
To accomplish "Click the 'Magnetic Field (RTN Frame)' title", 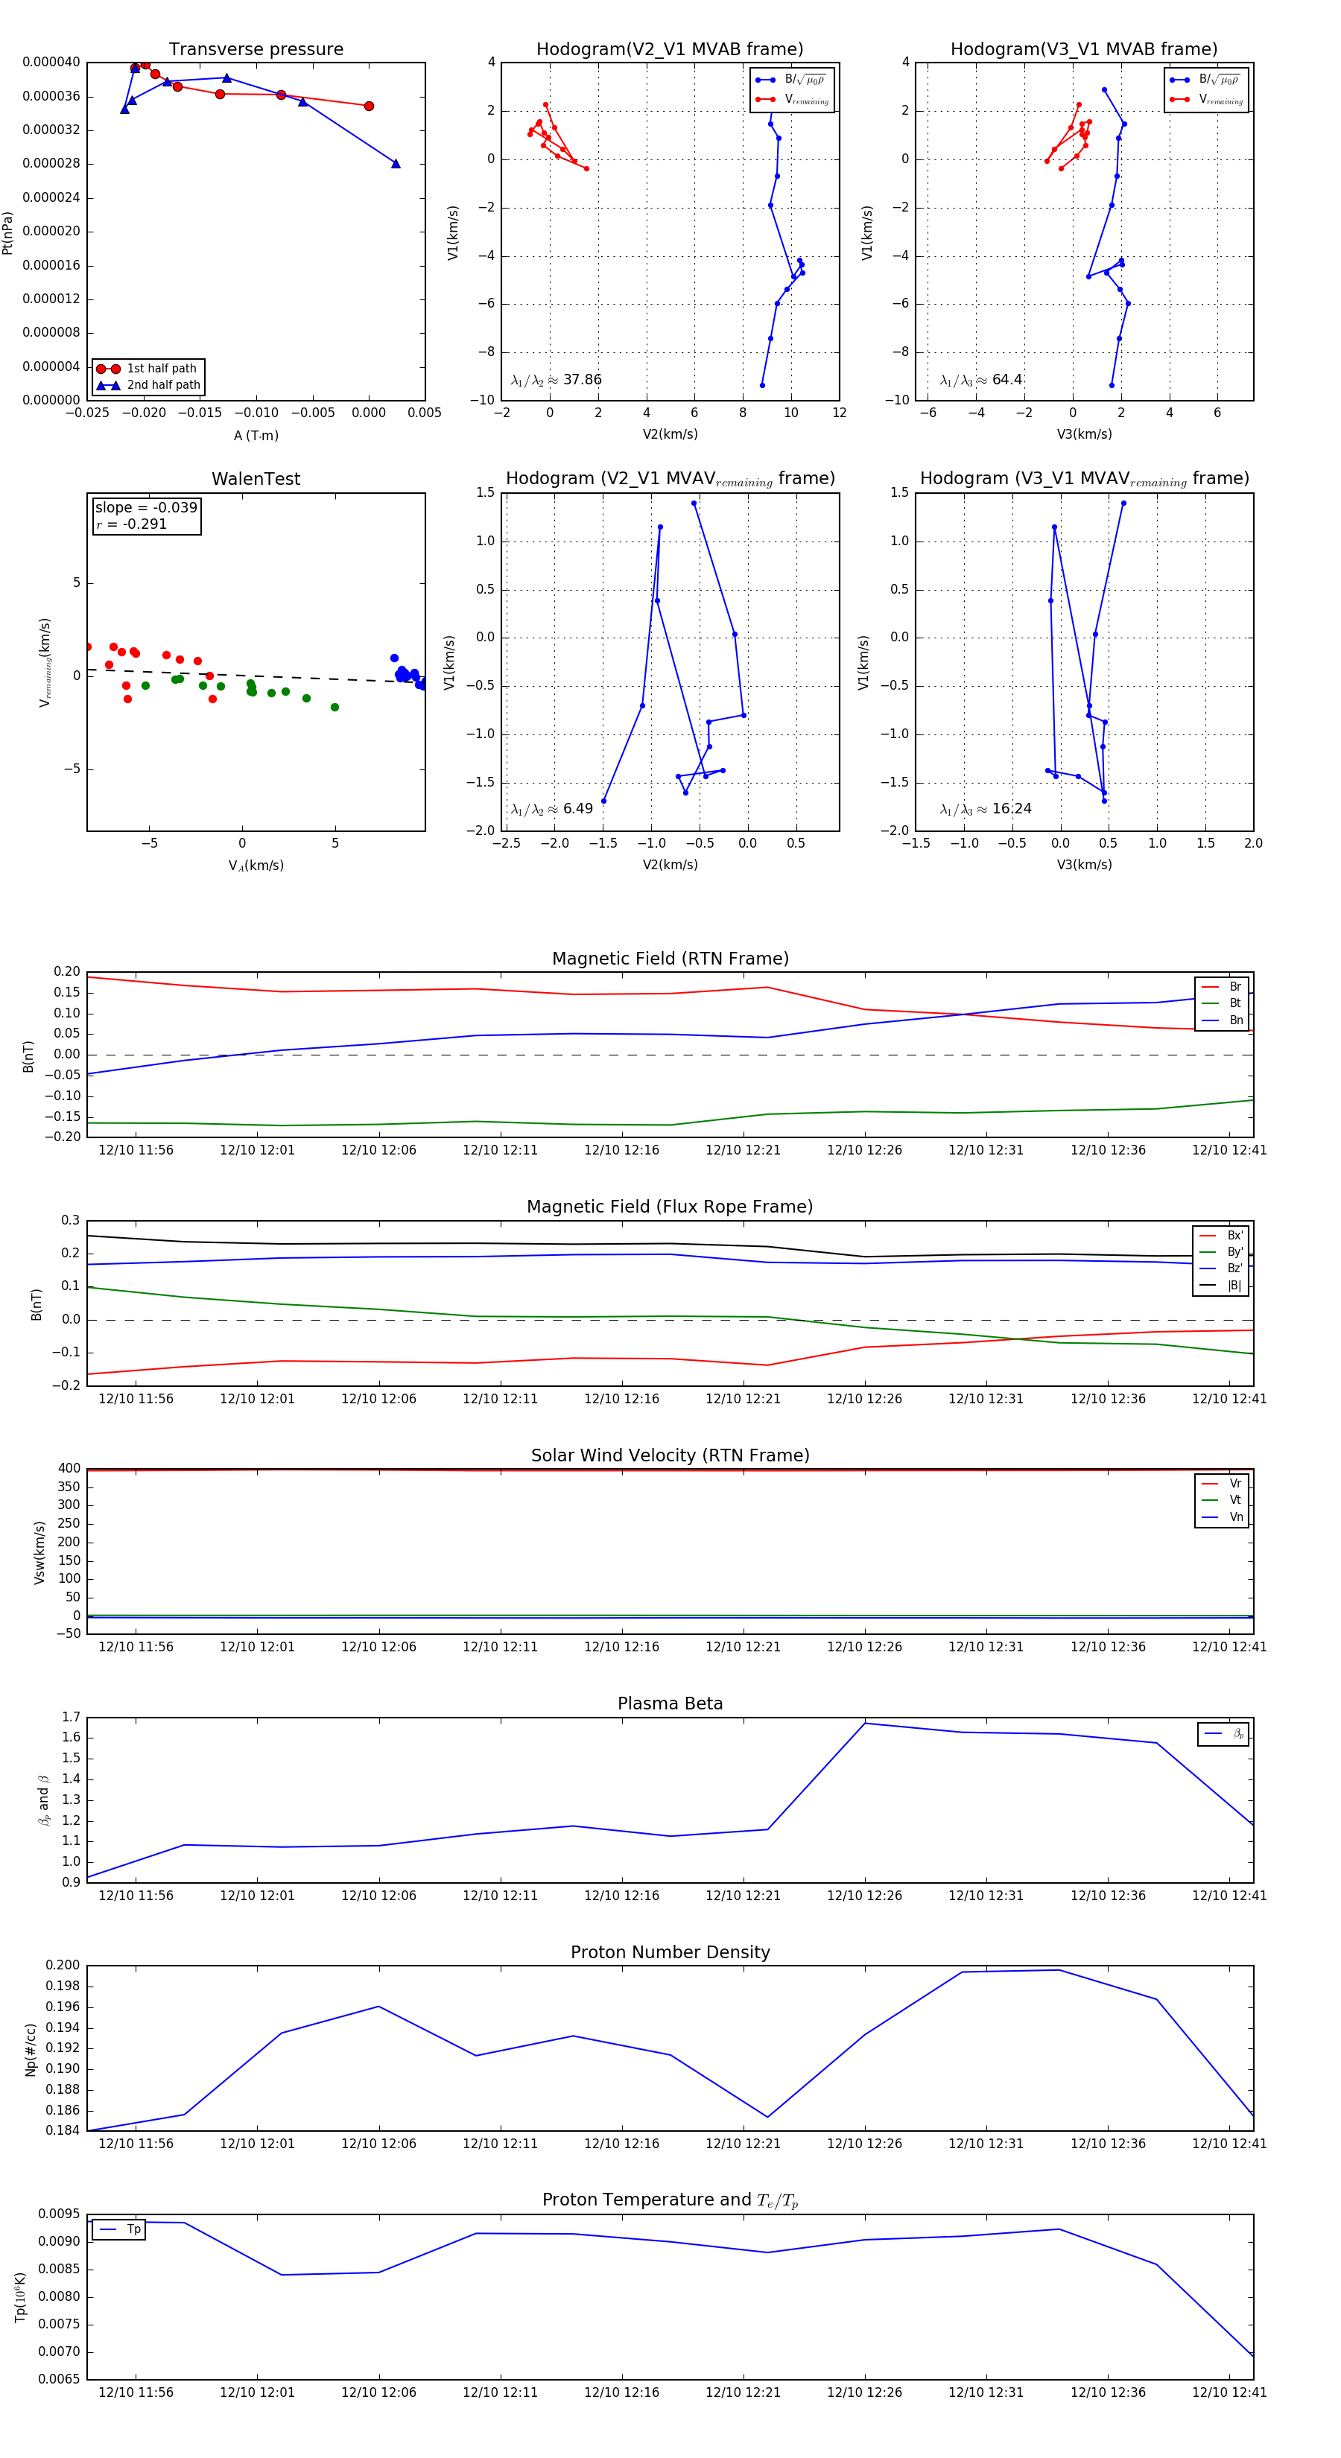I will tap(670, 959).
